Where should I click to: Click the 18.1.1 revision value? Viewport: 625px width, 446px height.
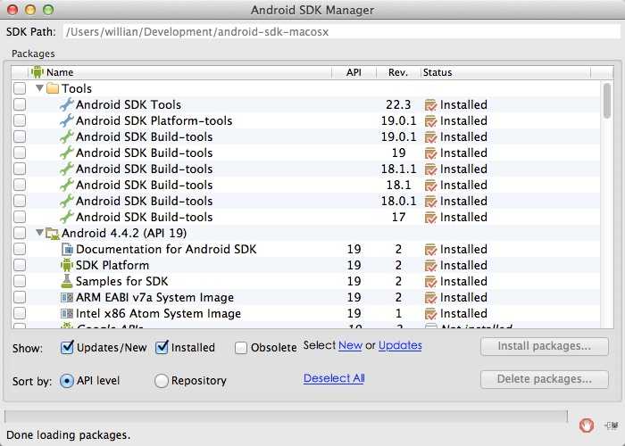coord(398,169)
